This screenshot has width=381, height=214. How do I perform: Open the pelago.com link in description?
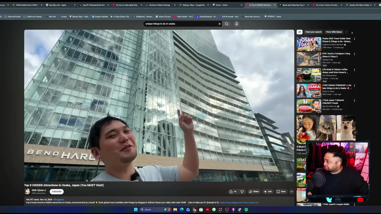tap(239, 203)
